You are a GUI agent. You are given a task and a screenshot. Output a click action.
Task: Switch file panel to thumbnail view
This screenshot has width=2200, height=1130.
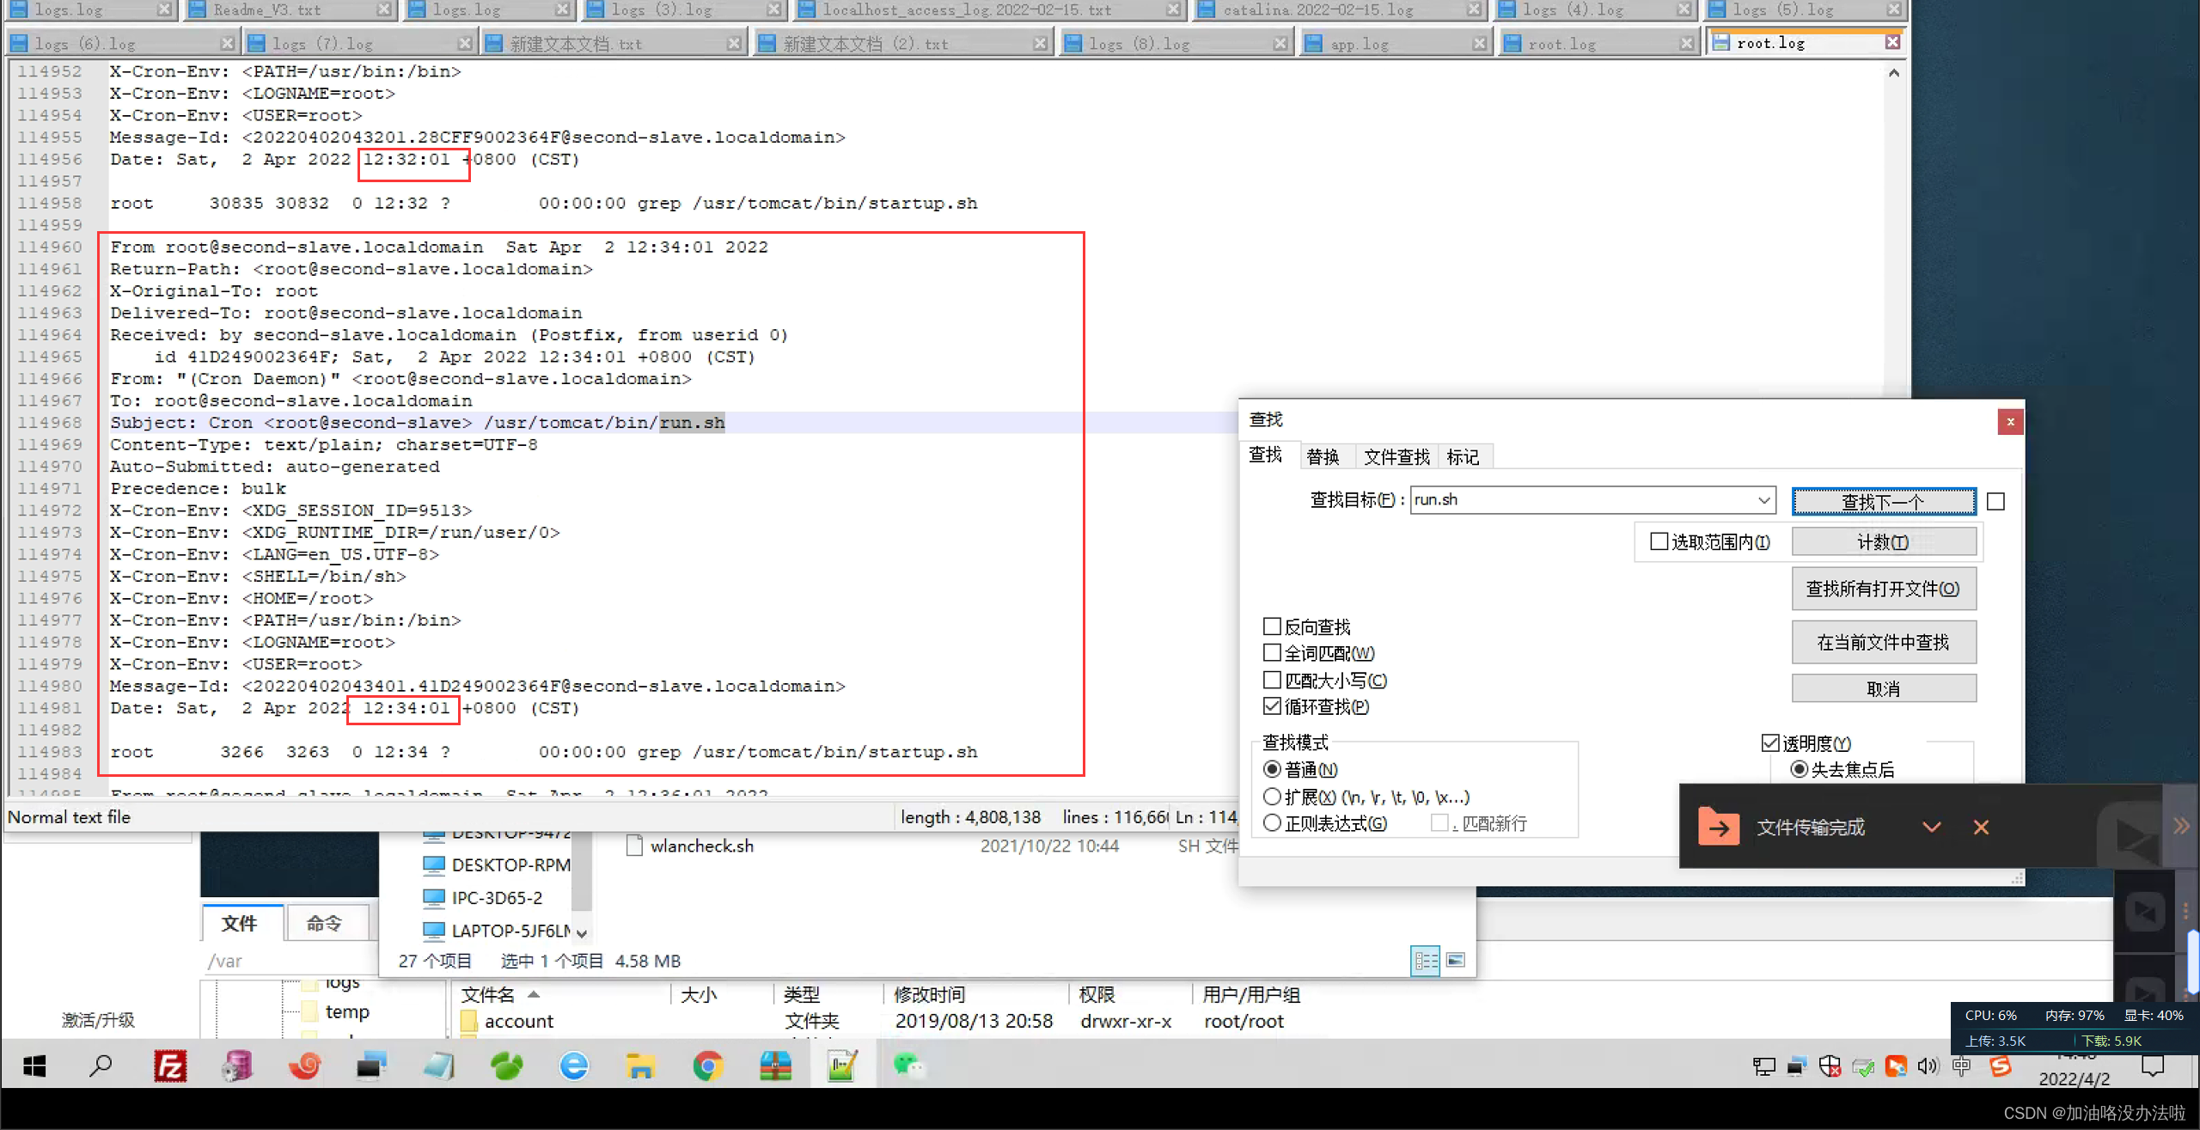click(1456, 960)
